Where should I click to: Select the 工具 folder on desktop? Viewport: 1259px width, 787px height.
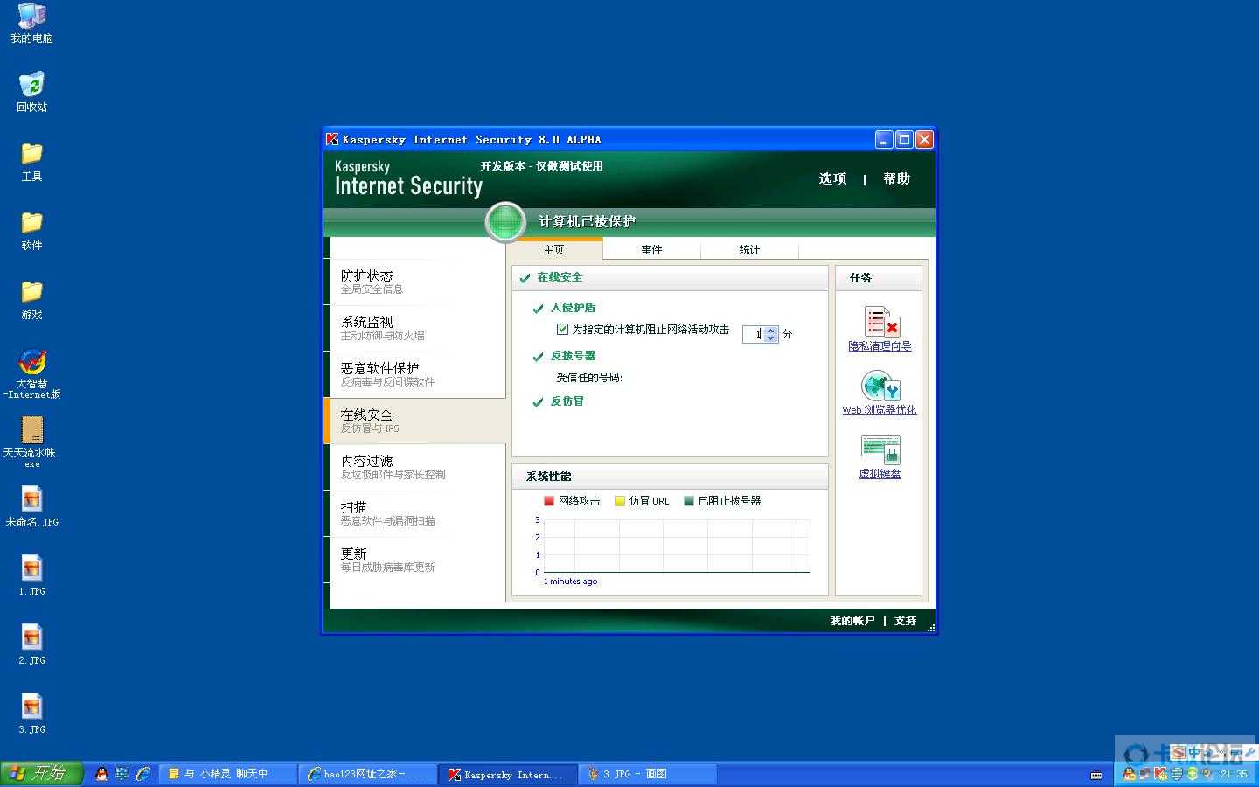(31, 162)
